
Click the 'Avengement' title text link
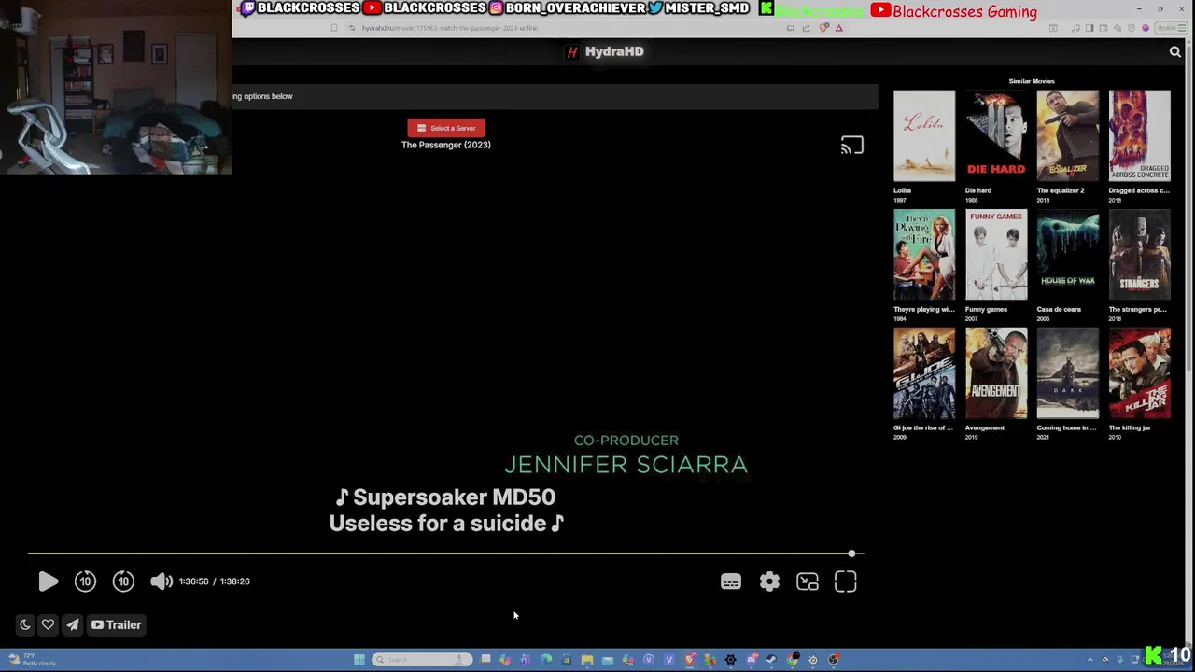tap(985, 427)
